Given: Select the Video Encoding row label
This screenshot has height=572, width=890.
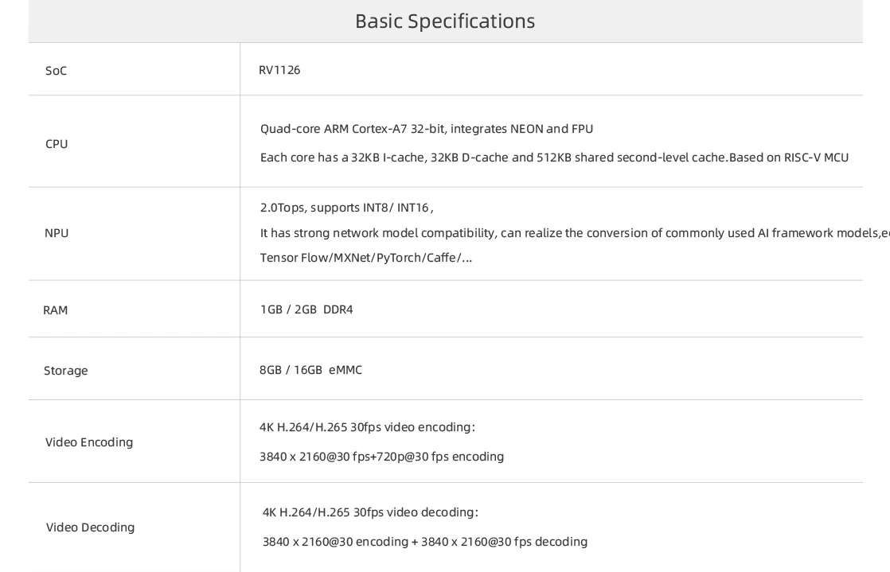Looking at the screenshot, I should tap(89, 442).
